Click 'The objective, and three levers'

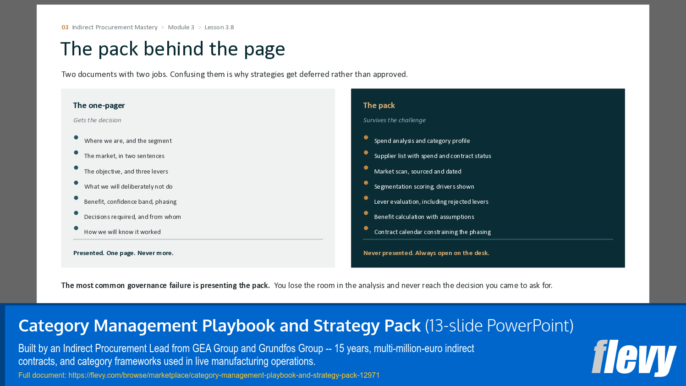coord(126,172)
